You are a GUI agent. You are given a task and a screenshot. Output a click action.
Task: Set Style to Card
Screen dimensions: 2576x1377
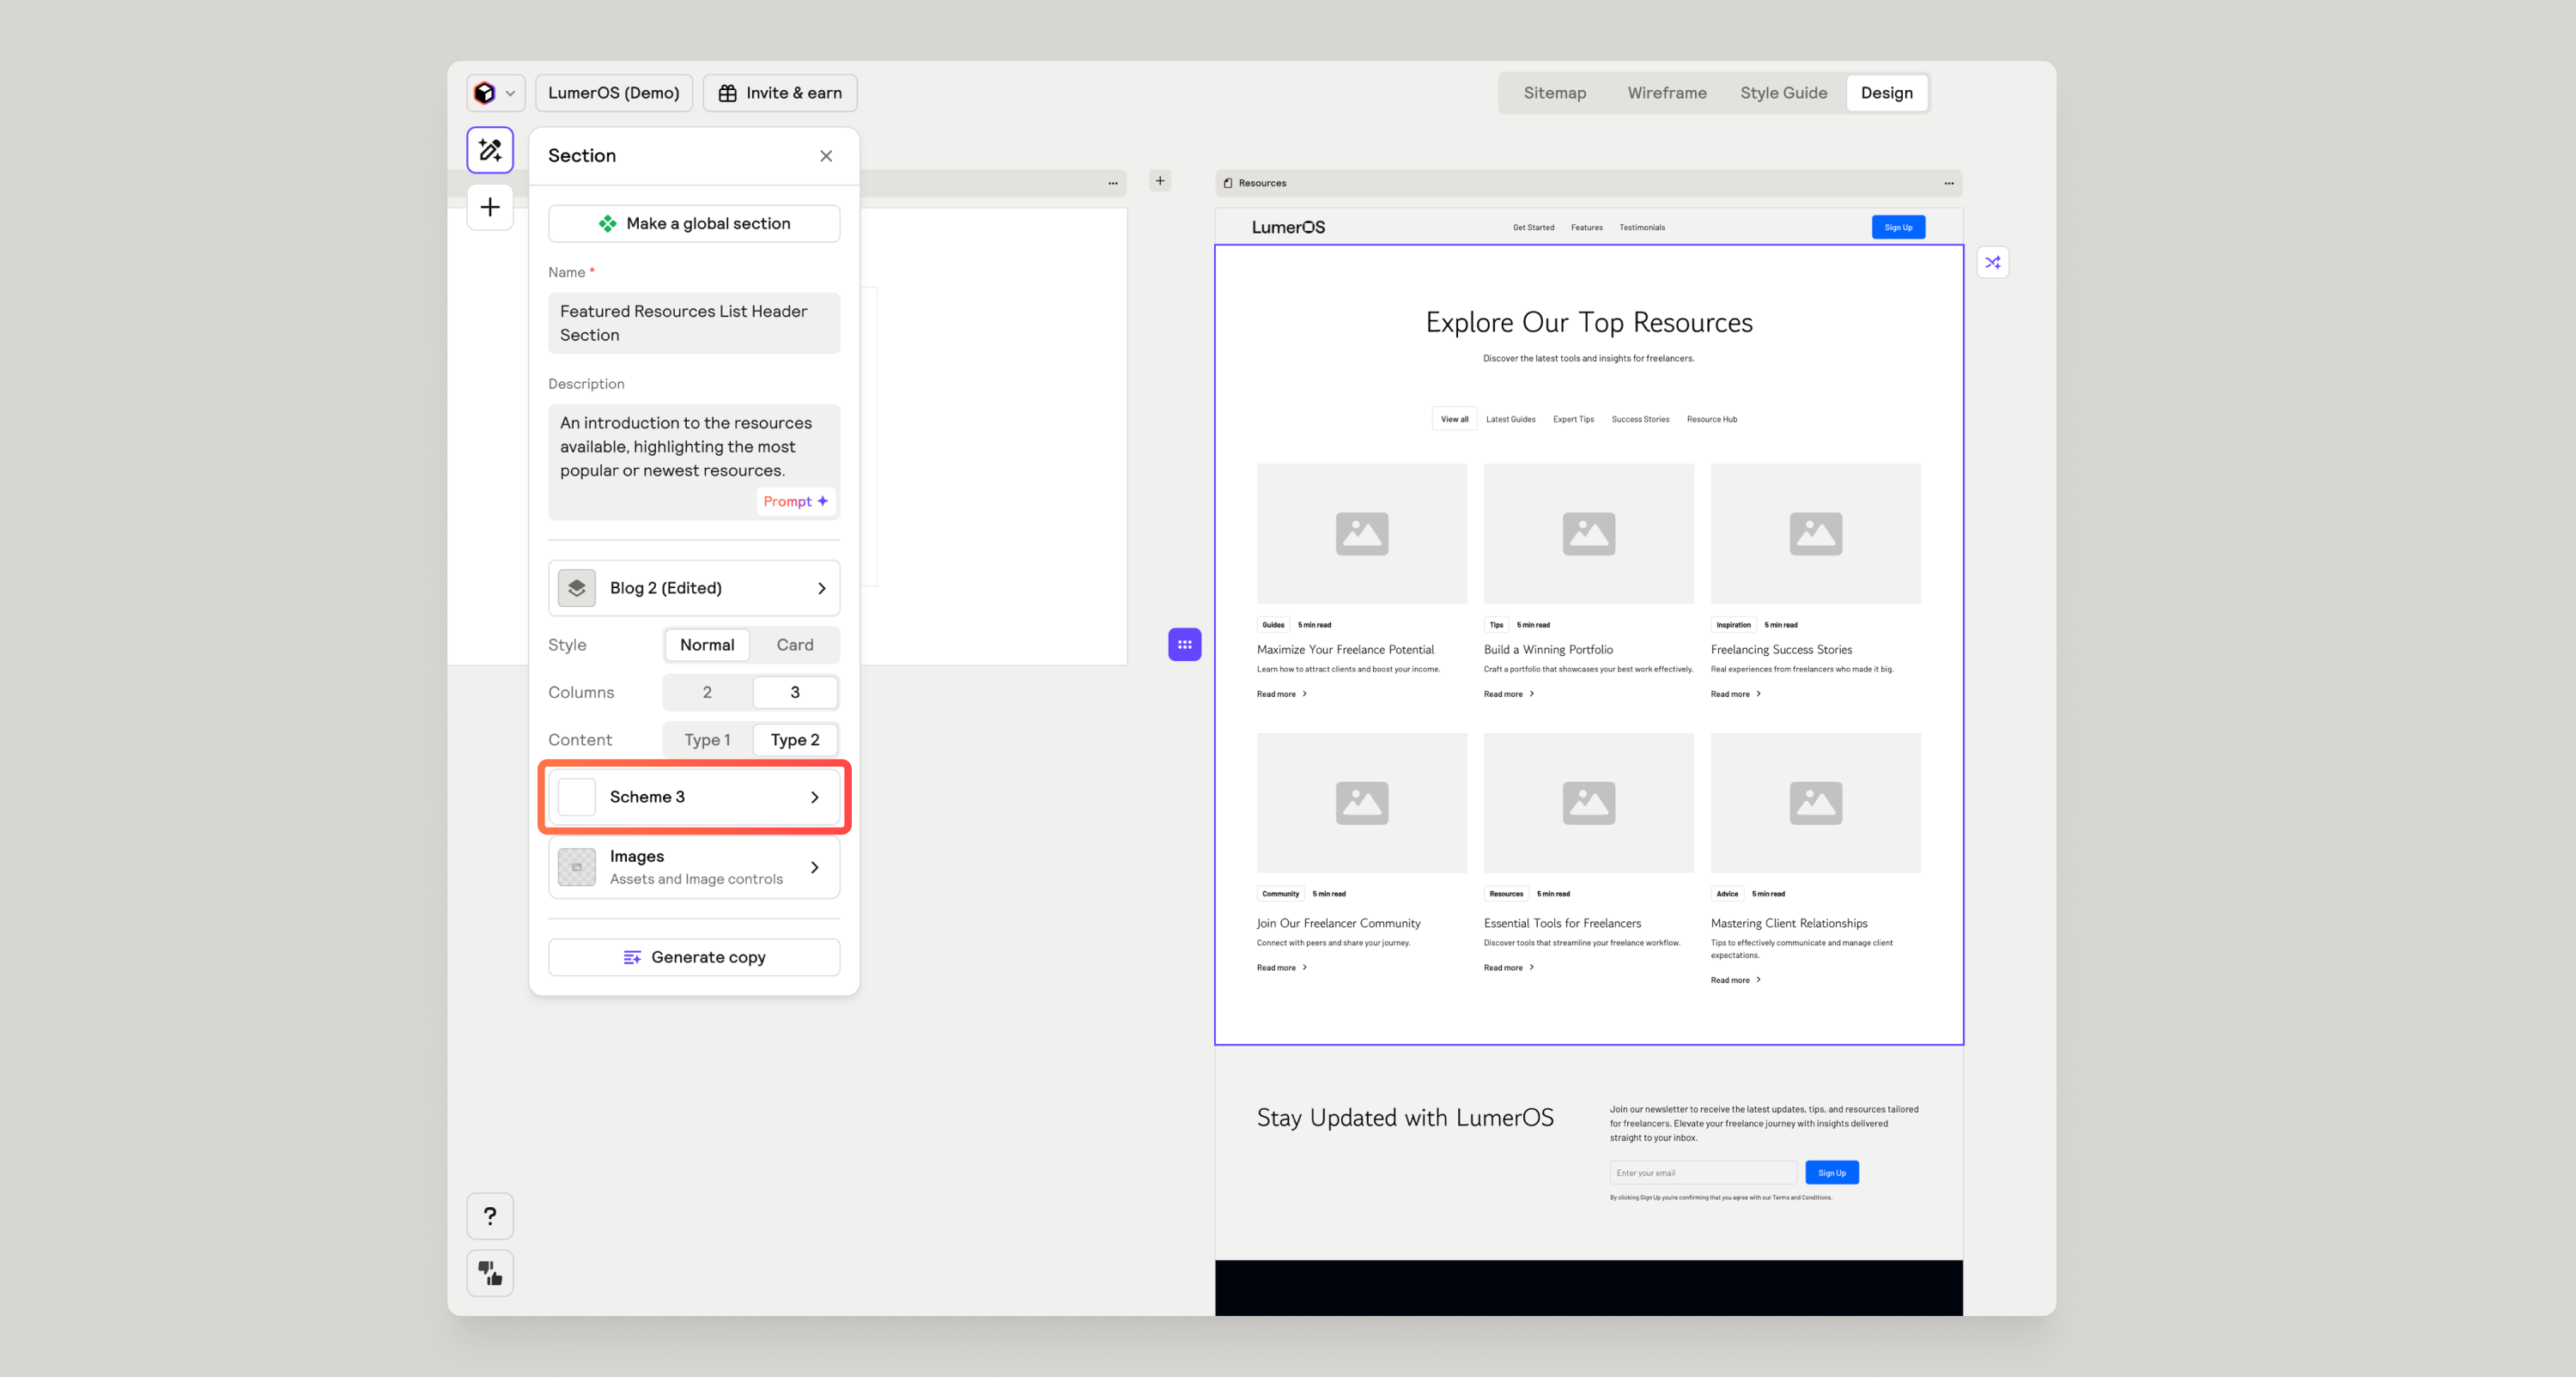point(795,645)
